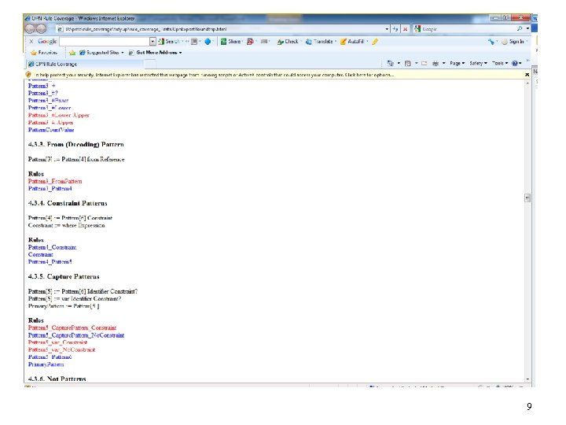Expand the Google toolbar search box dropdown
The image size is (566, 425).
[153, 42]
